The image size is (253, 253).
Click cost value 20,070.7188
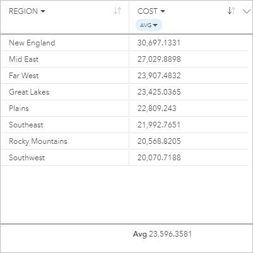point(159,158)
